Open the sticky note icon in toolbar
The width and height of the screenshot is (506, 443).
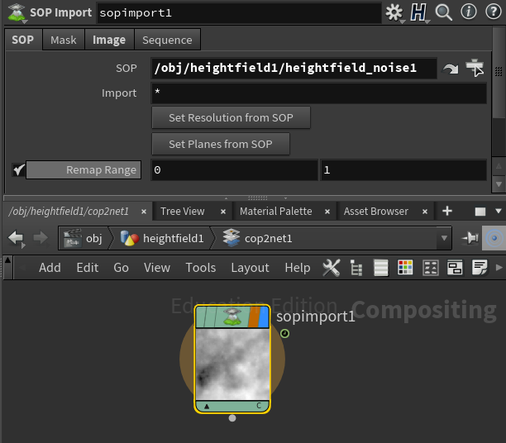[x=480, y=267]
